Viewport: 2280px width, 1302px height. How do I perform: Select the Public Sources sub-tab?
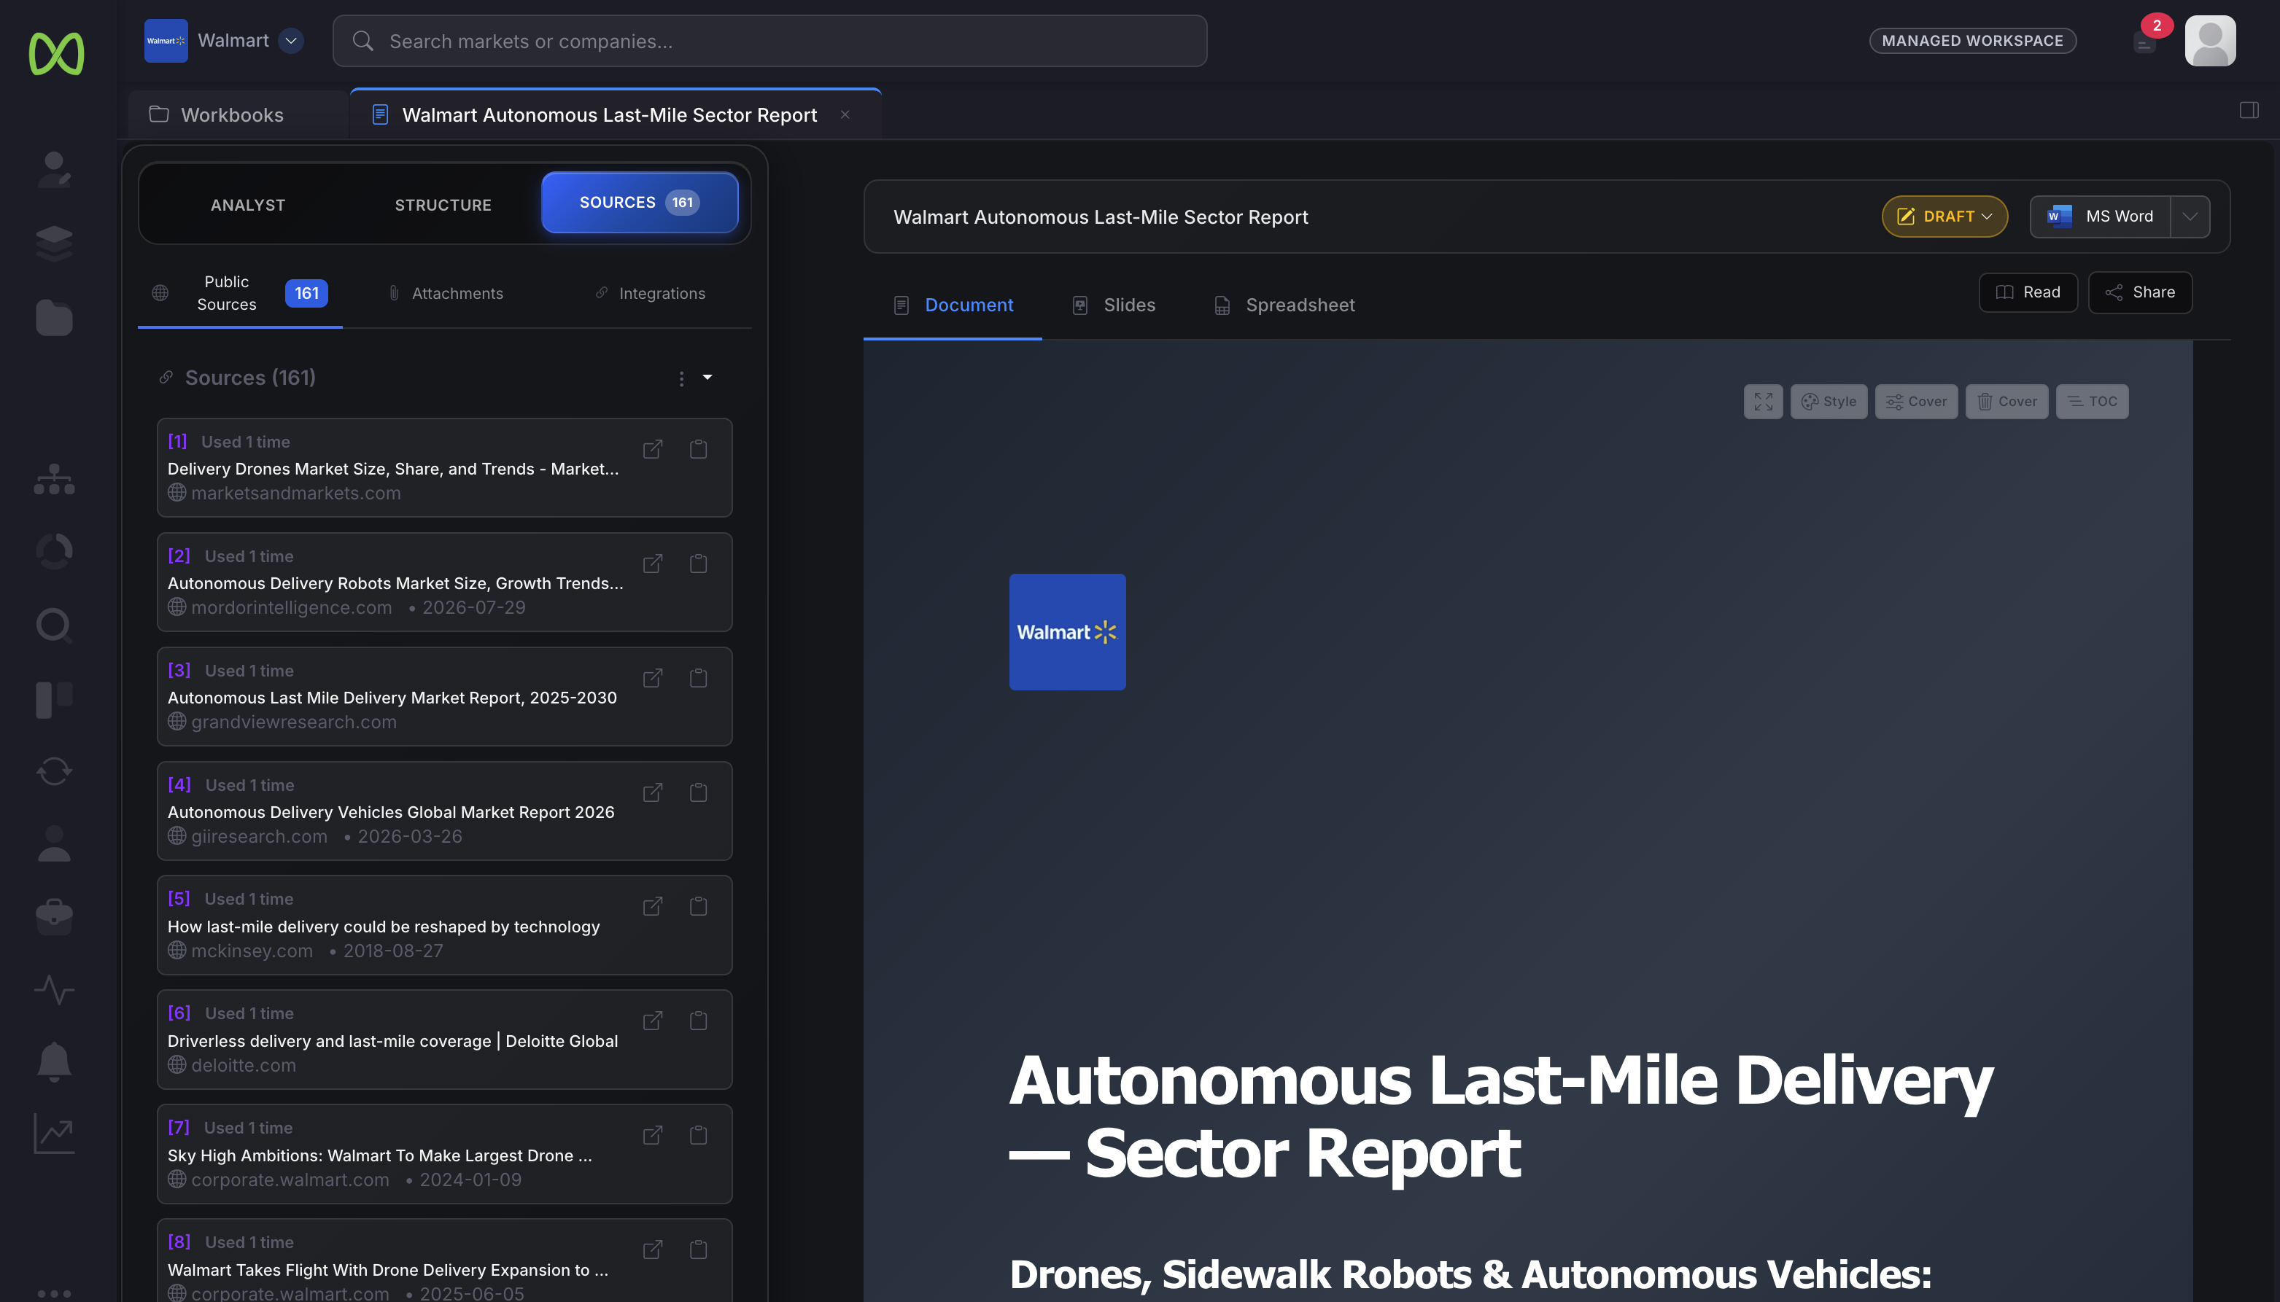pos(240,293)
